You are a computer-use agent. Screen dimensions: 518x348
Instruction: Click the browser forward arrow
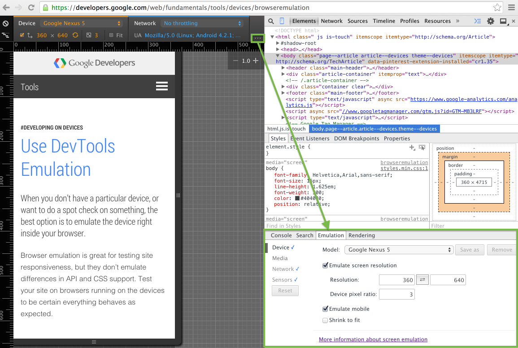coord(18,7)
